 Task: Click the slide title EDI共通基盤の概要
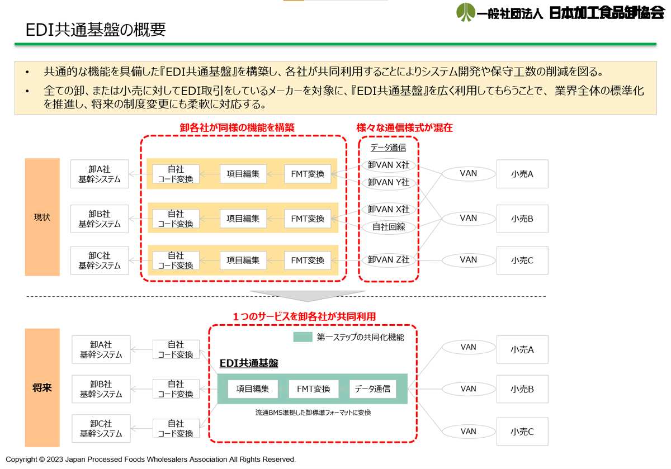[96, 30]
